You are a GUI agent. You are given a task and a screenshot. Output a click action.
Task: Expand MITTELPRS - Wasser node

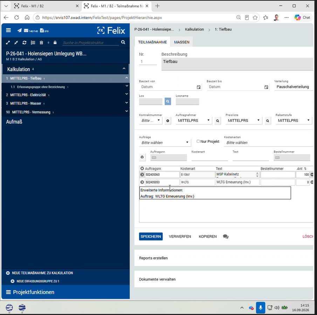[126, 103]
